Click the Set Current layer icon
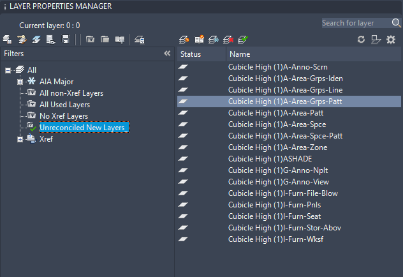The image size is (403, 277). 243,40
